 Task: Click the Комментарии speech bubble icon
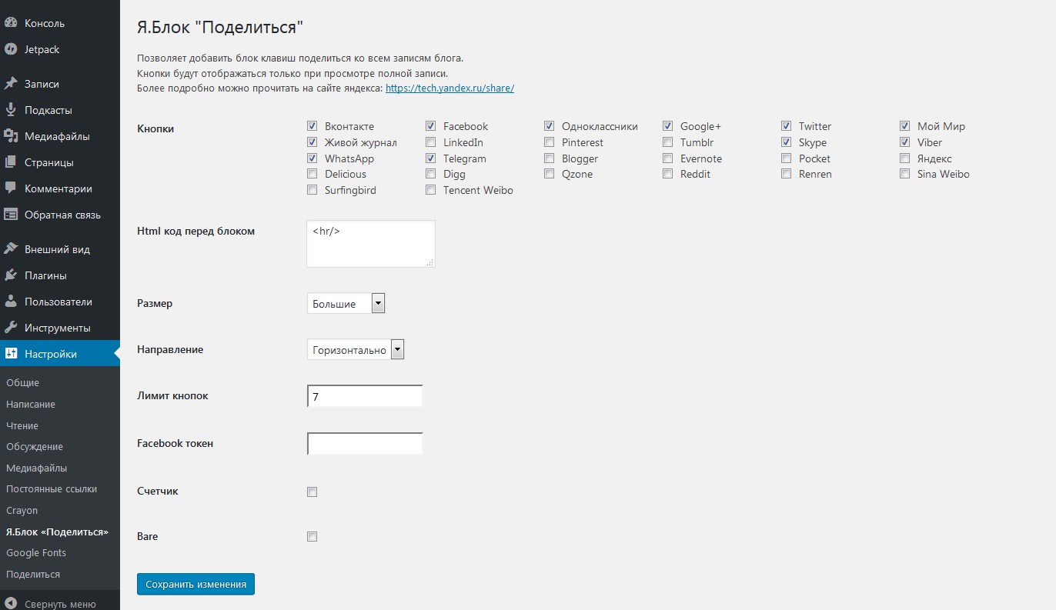[x=11, y=188]
